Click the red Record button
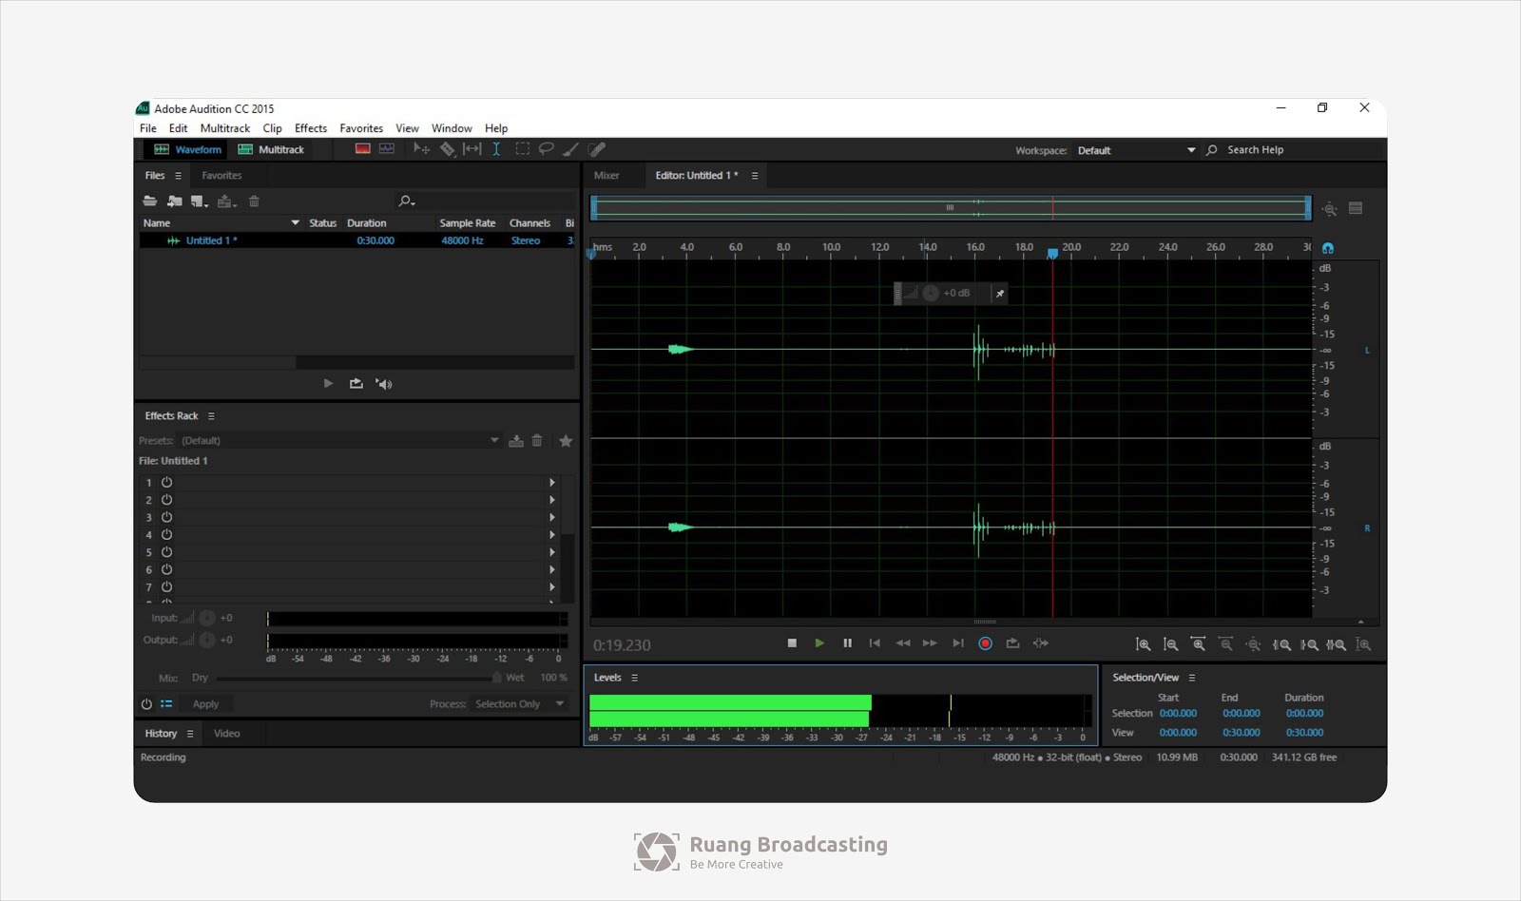The width and height of the screenshot is (1521, 901). [986, 643]
